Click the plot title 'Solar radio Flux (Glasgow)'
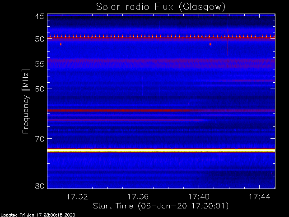 161,7
